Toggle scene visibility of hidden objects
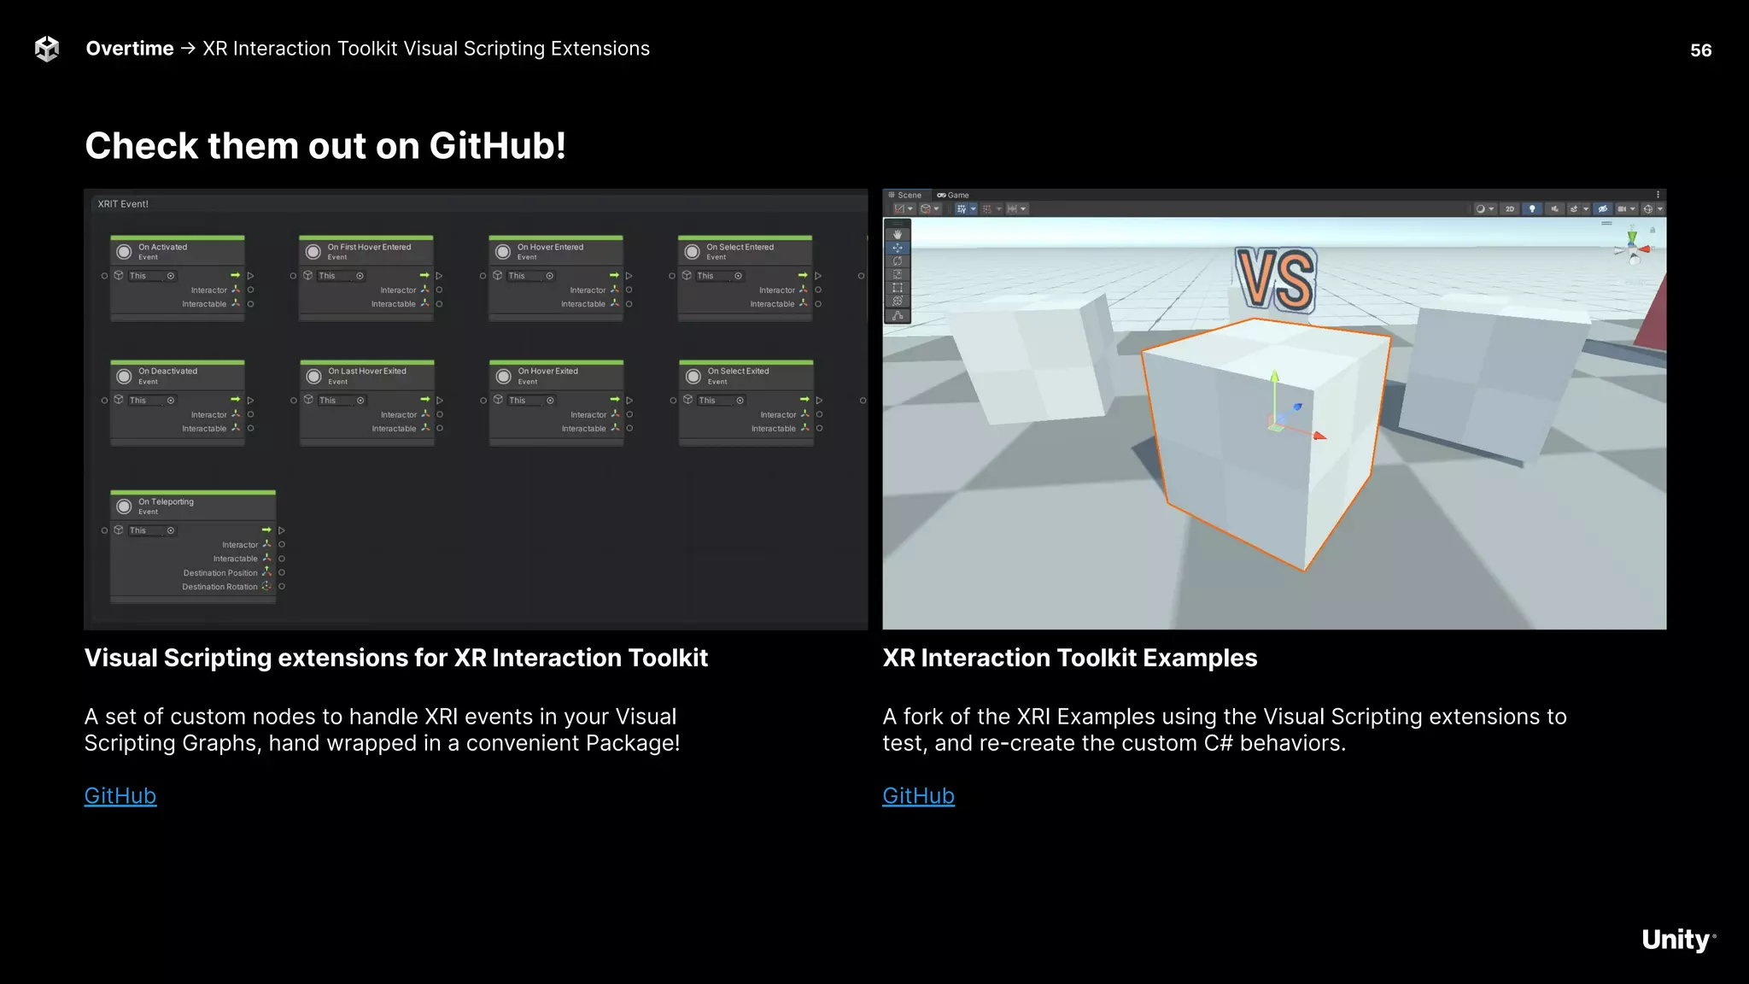This screenshot has width=1749, height=984. point(1603,208)
